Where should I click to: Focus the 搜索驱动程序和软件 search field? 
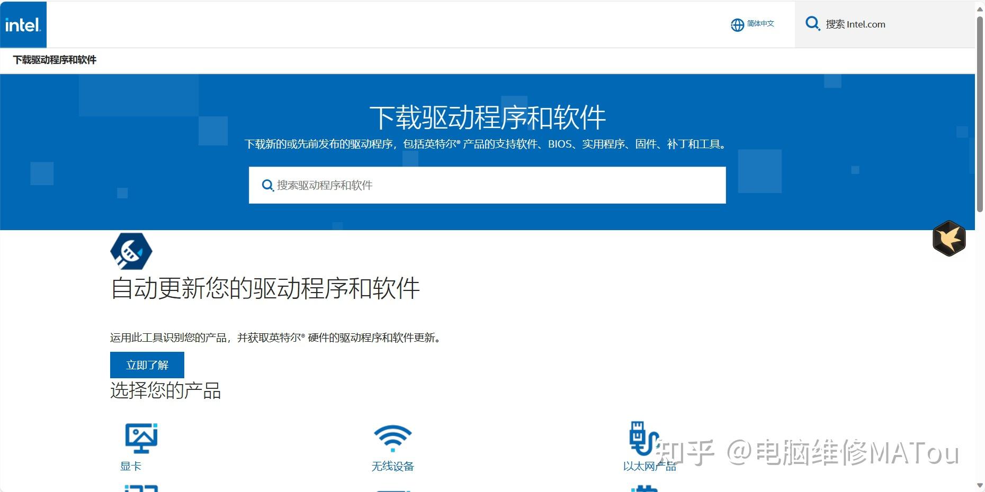click(487, 185)
